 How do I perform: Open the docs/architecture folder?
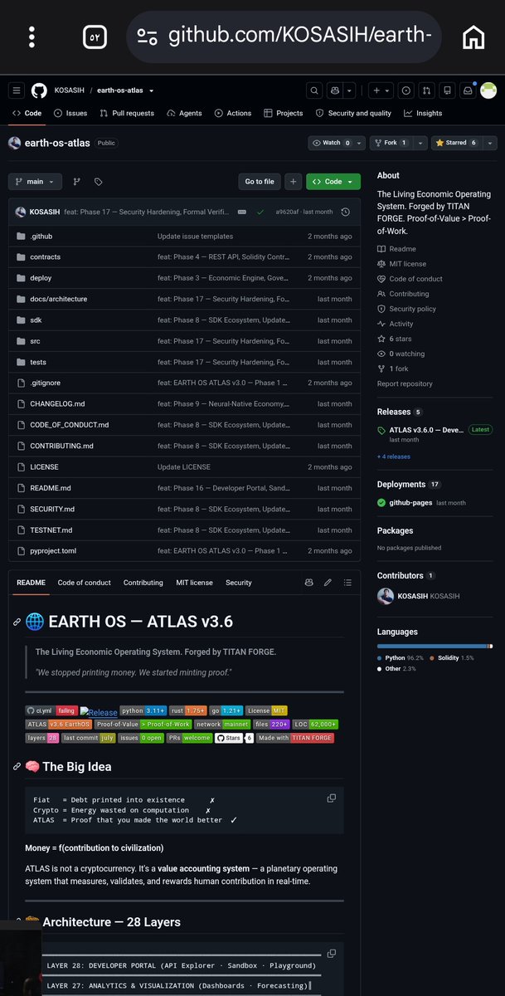tap(58, 299)
